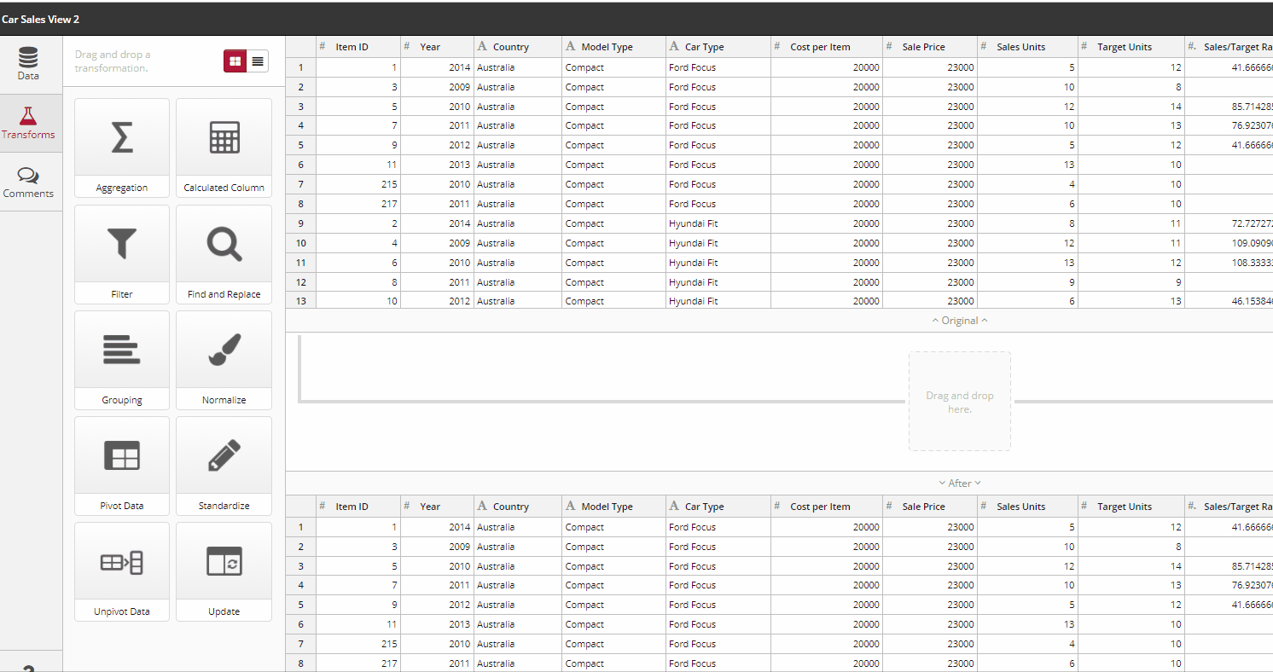Click Target Units header in After table

pyautogui.click(x=1131, y=507)
